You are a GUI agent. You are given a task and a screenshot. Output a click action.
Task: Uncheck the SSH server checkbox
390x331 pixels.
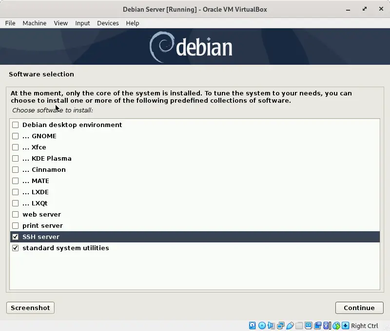pos(16,237)
